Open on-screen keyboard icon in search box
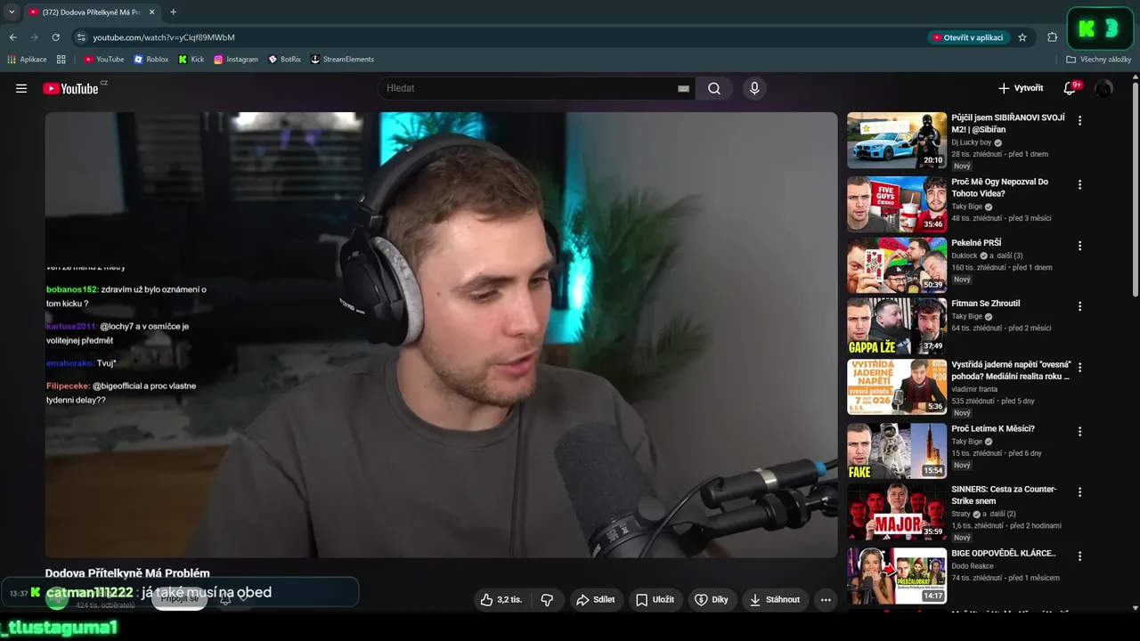Viewport: 1140px width, 641px height. click(683, 88)
